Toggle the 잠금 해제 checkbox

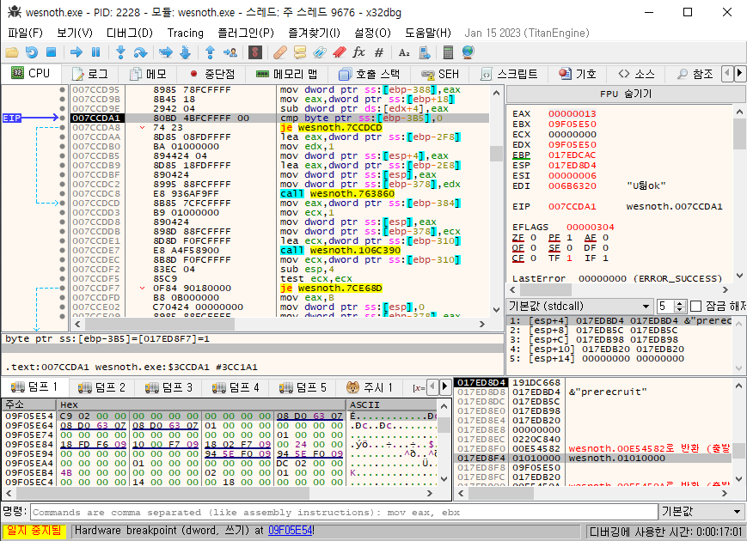(x=695, y=306)
